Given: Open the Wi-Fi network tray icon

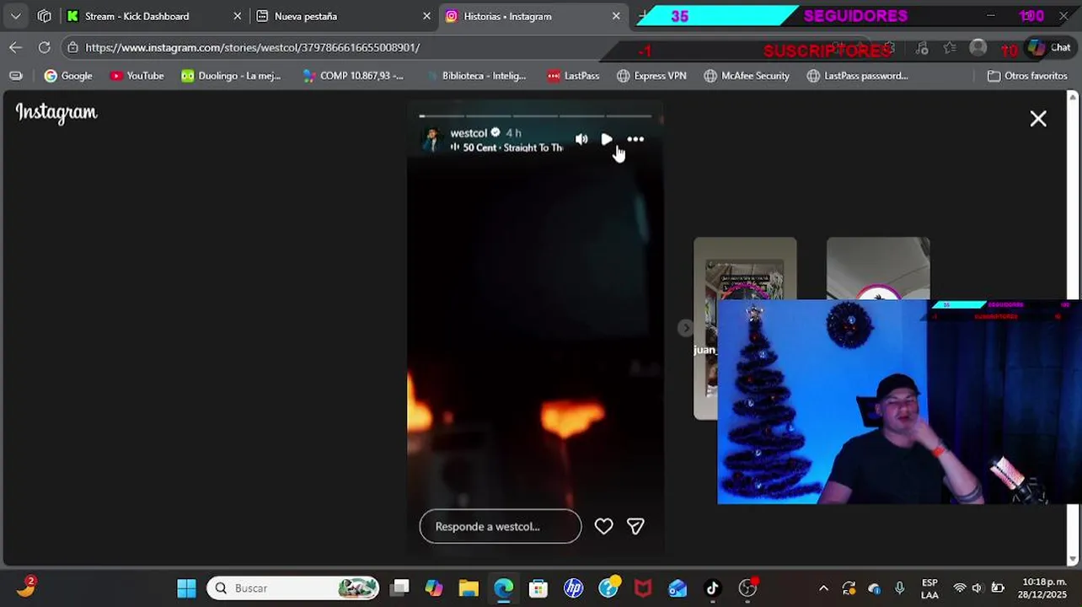Looking at the screenshot, I should (x=959, y=588).
